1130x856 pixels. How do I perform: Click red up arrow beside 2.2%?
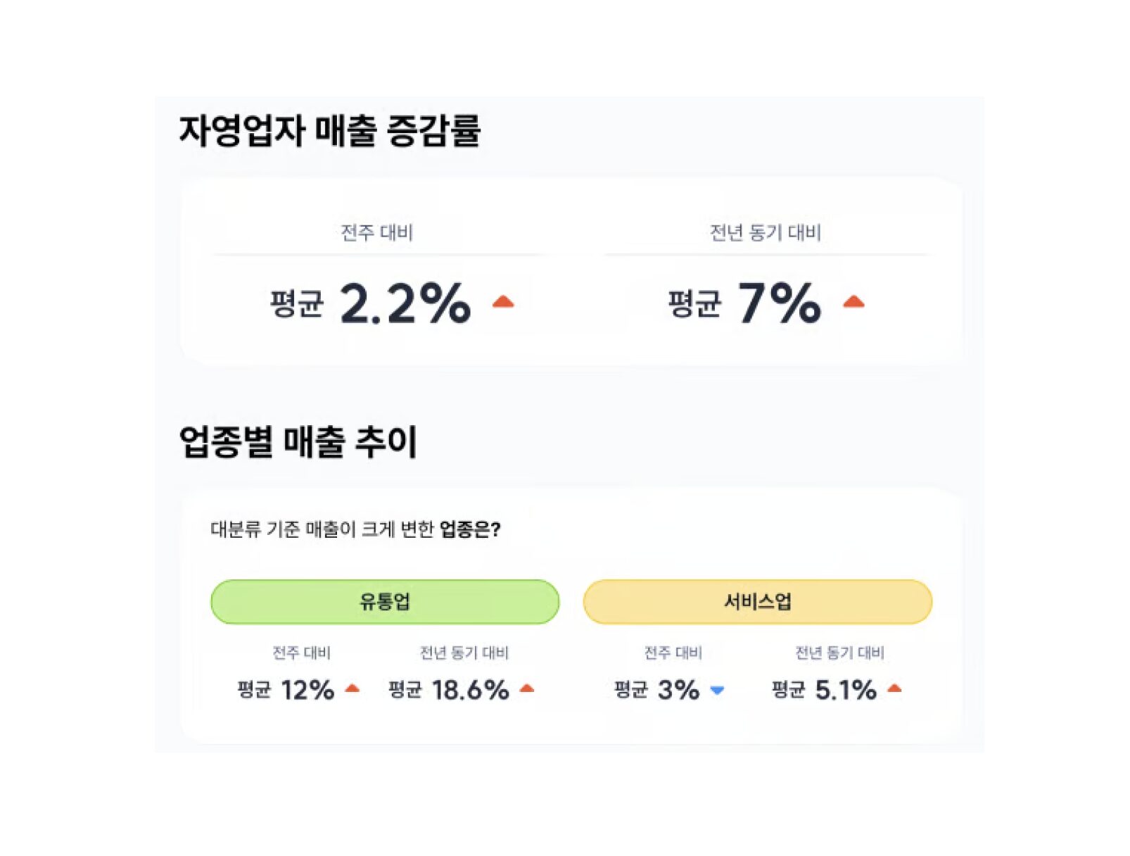[x=503, y=302]
